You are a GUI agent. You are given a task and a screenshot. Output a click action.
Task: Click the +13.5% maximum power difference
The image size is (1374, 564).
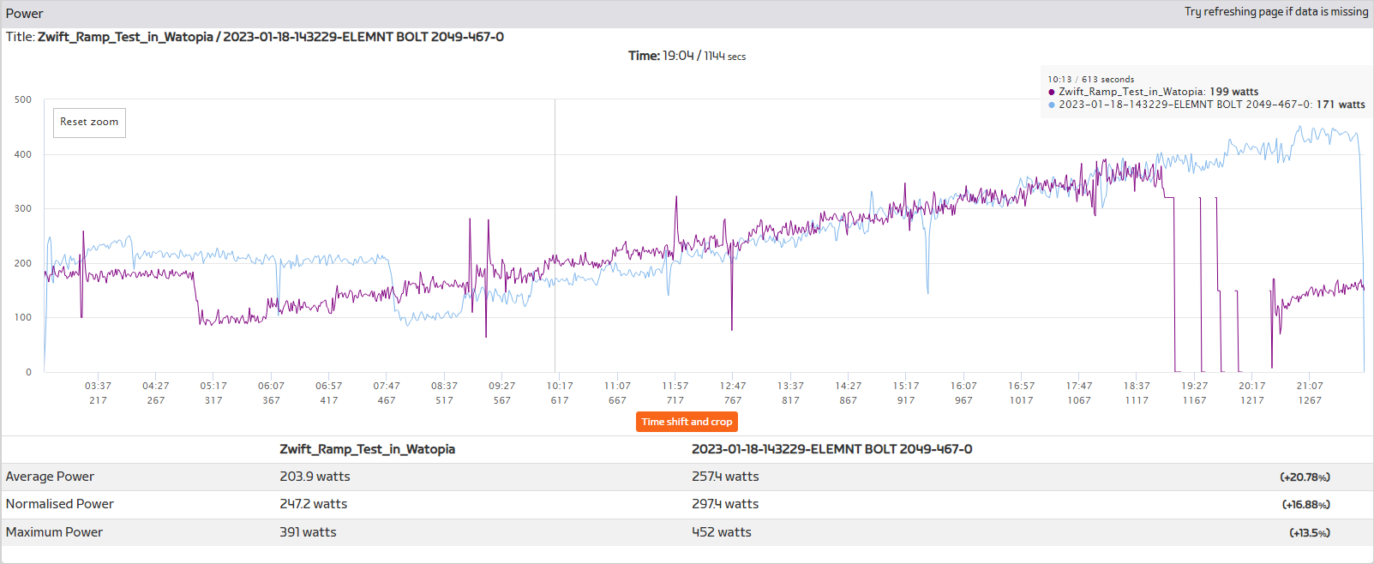[x=1309, y=533]
